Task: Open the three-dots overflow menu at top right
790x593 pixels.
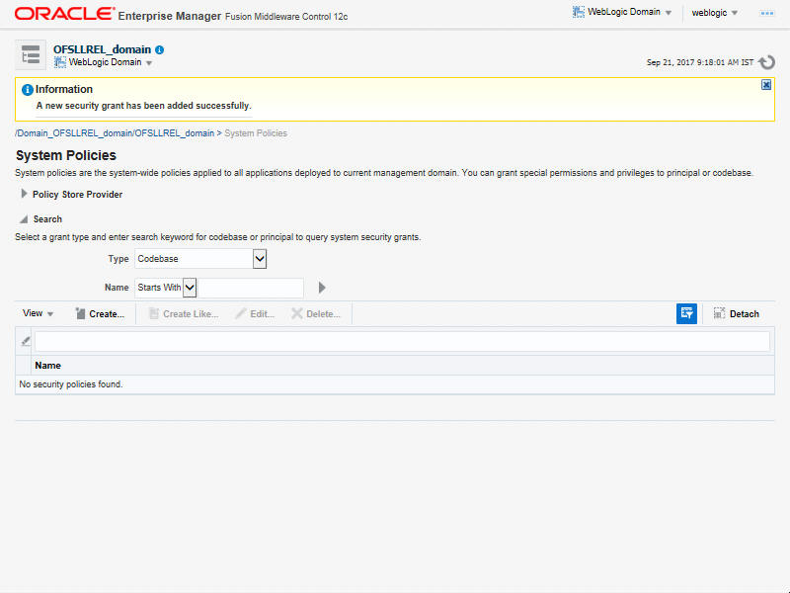Action: pos(767,13)
